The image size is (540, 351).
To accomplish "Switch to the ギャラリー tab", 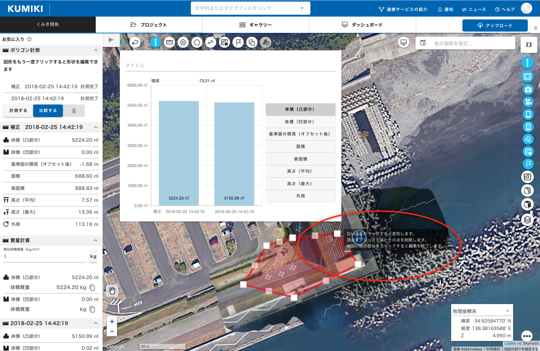I will 256,25.
